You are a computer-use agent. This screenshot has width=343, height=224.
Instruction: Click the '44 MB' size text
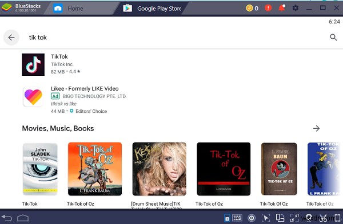click(58, 111)
